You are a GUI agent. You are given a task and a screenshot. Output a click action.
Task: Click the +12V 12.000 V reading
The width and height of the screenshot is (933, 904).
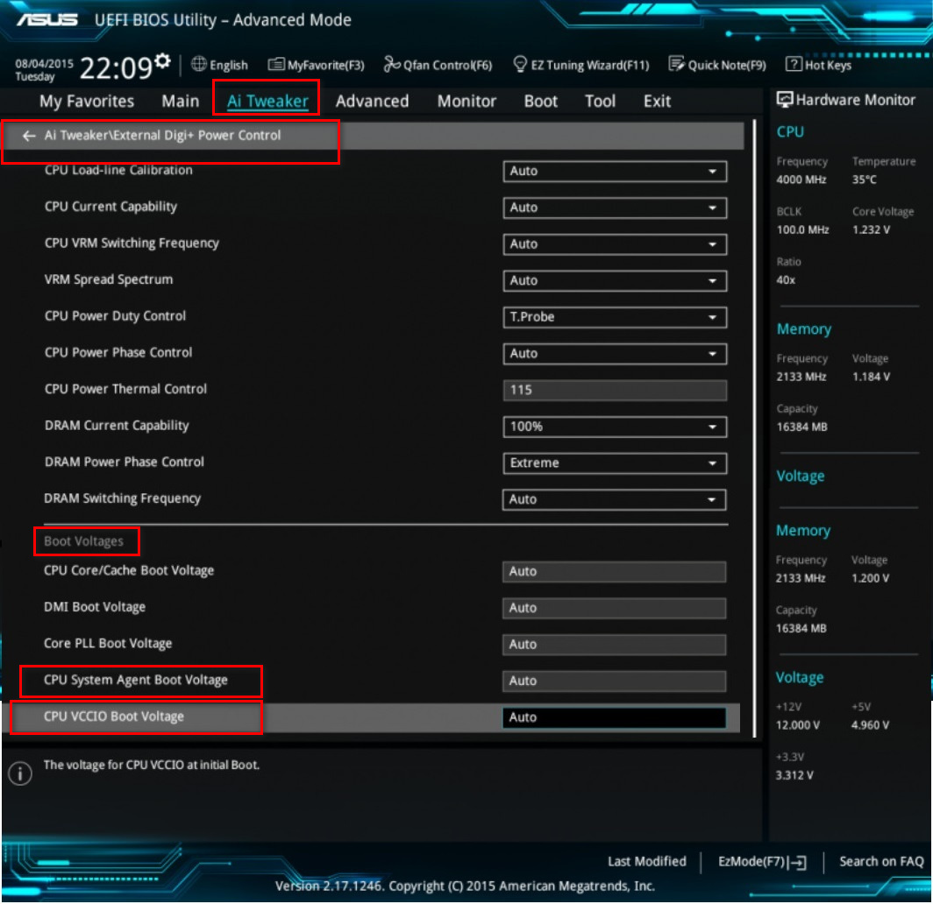(797, 725)
